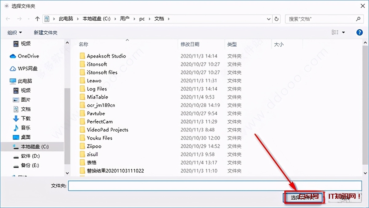Click 用户 in the breadcrumb path

125,19
